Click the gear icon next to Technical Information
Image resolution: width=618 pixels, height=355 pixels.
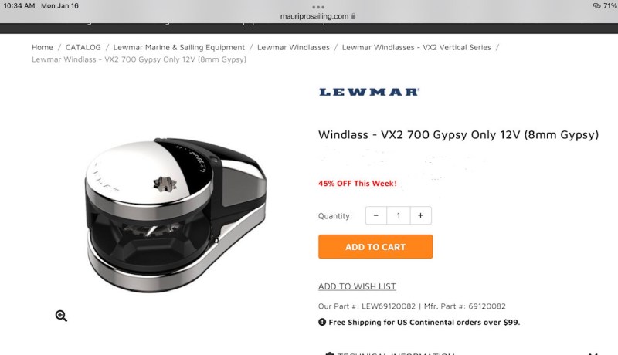pyautogui.click(x=330, y=353)
